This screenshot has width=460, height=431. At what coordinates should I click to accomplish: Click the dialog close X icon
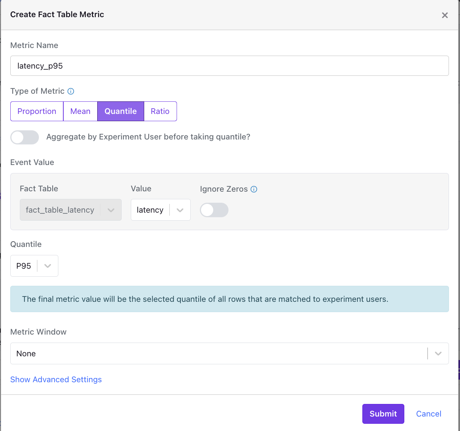(445, 15)
